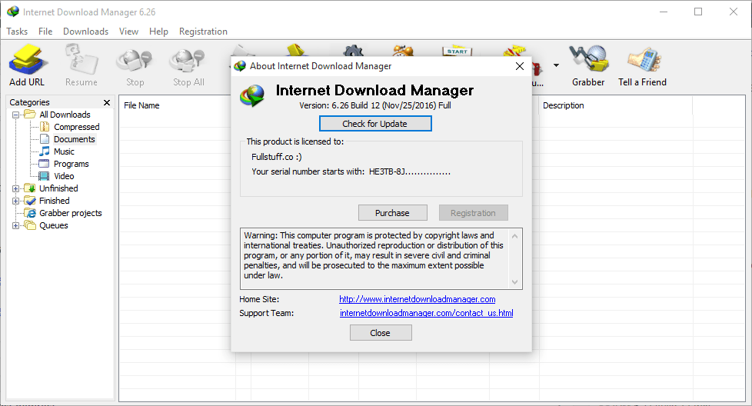Click the IDM logo in About dialog
The height and width of the screenshot is (406, 752).
253,95
